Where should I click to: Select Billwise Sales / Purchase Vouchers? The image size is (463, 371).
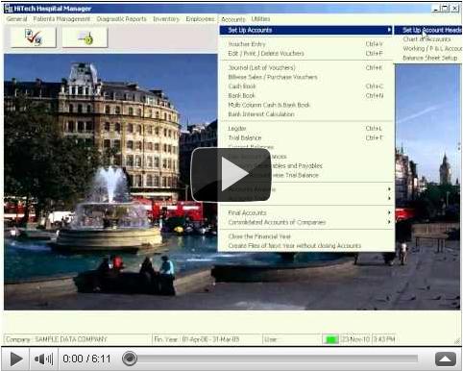pyautogui.click(x=305, y=77)
